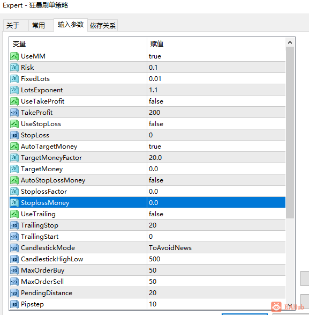The height and width of the screenshot is (315, 309).
Task: Click the StoplossFactor variable icon
Action: (x=14, y=192)
